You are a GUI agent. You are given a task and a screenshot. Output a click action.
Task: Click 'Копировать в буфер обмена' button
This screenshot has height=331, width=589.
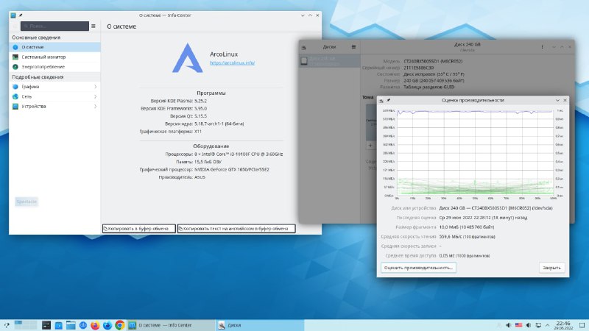(x=138, y=229)
